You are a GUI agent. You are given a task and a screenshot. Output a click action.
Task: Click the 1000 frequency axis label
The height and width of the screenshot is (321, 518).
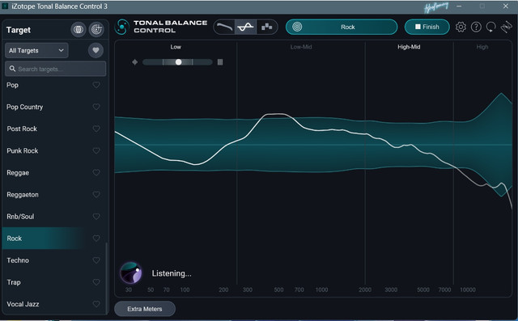(x=321, y=289)
